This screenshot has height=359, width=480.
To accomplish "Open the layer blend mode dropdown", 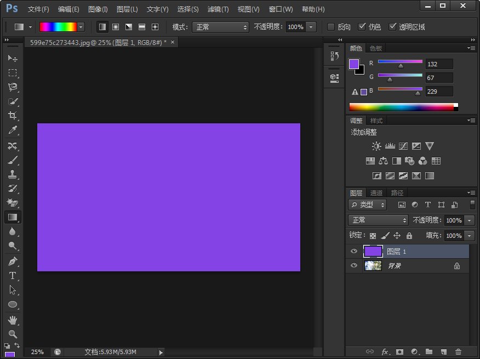I will (378, 220).
